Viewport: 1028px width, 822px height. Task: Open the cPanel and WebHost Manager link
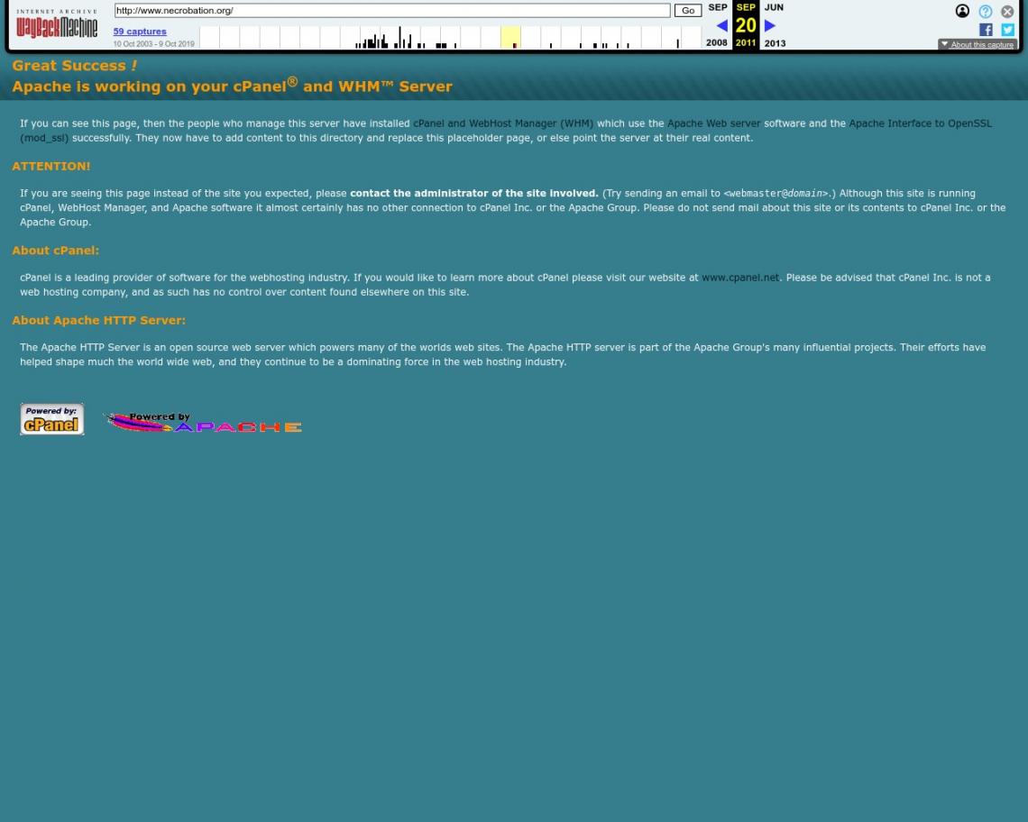coord(503,123)
